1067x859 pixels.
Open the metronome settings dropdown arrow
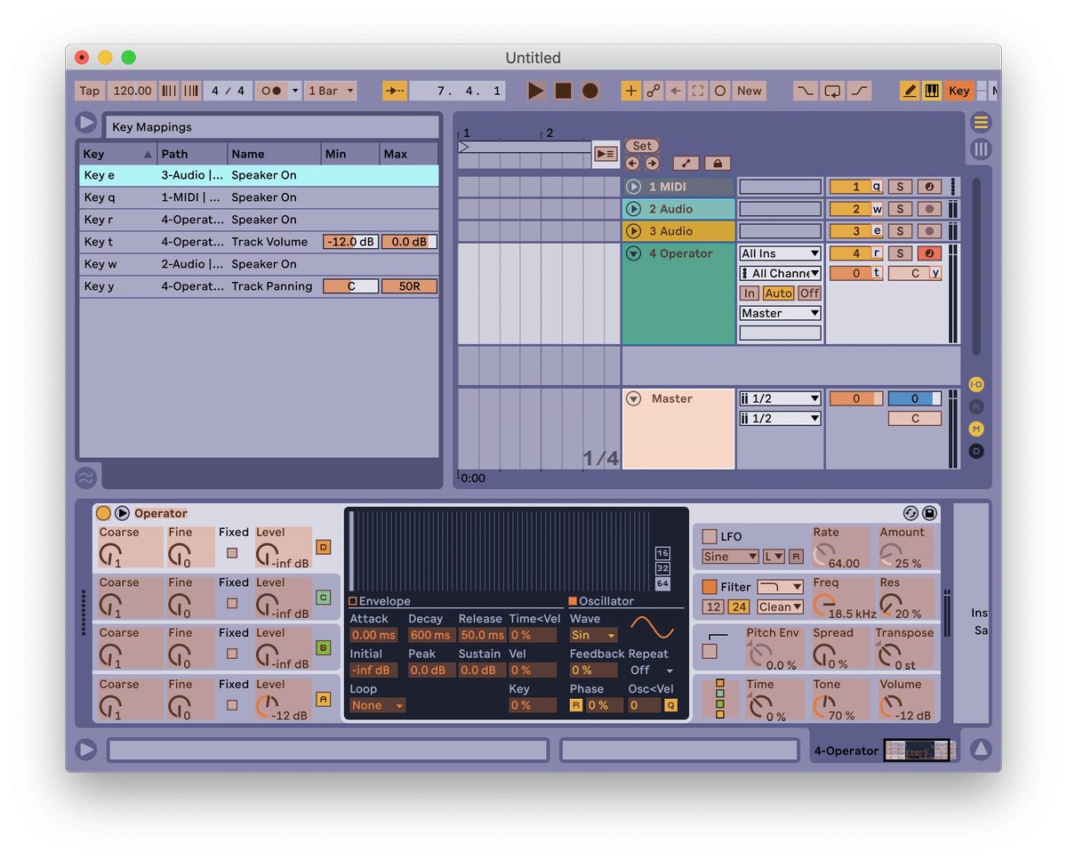pyautogui.click(x=295, y=91)
